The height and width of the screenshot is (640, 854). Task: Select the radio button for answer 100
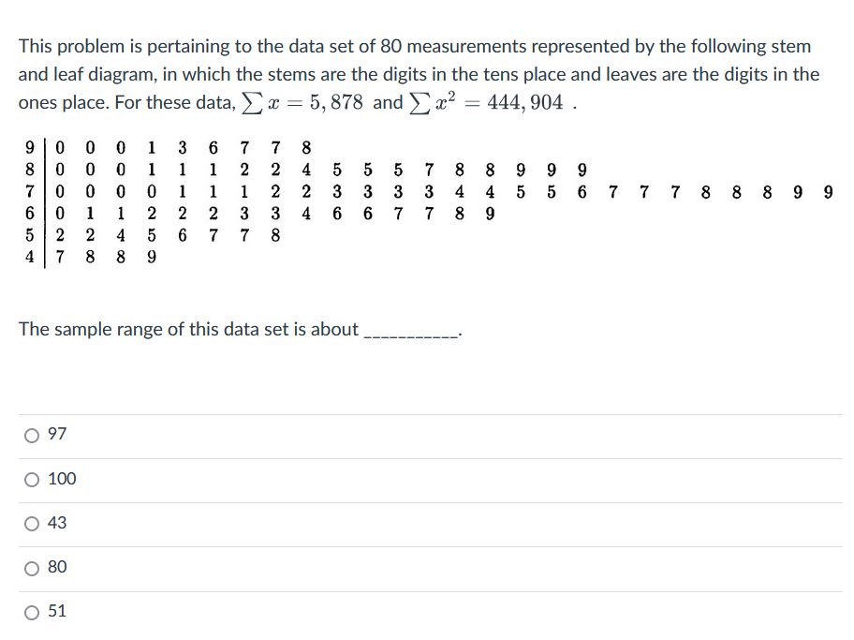point(29,479)
